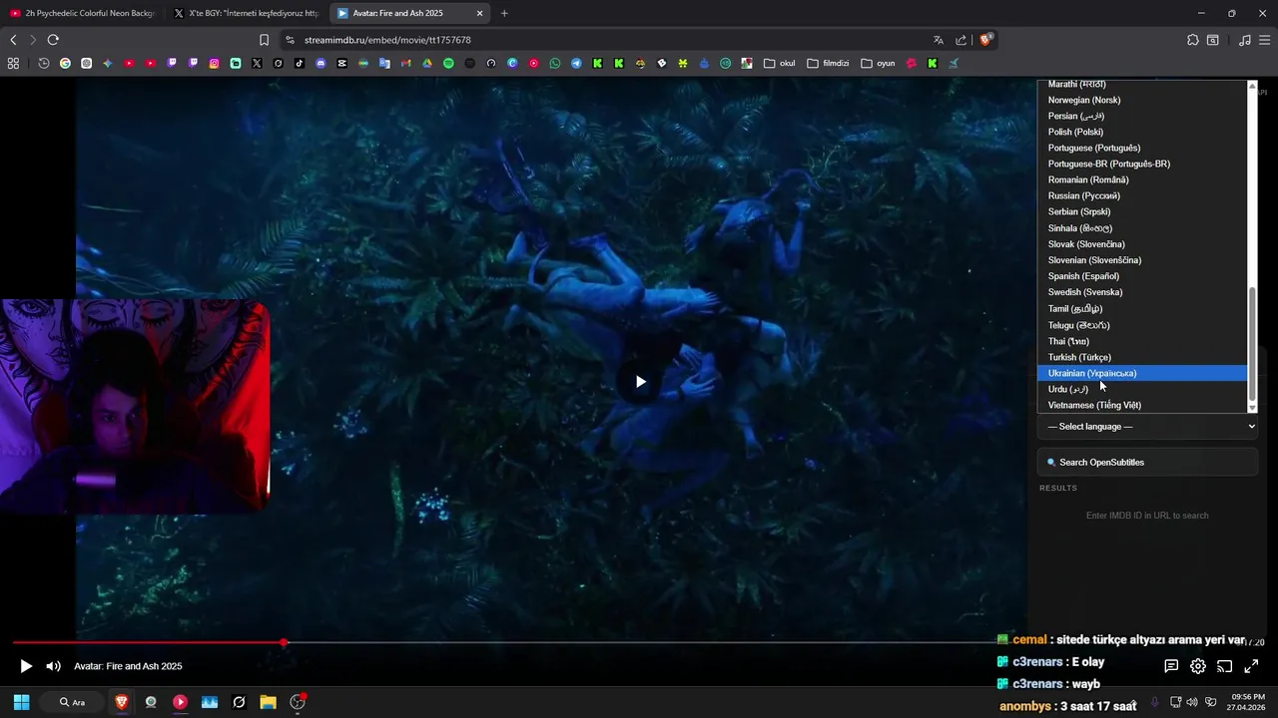
Task: Open the browser main menu button
Action: pos(1265,40)
